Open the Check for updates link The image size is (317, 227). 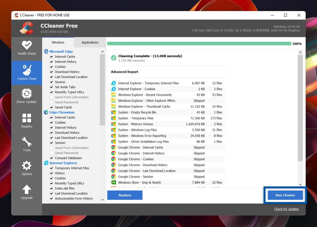point(286,209)
